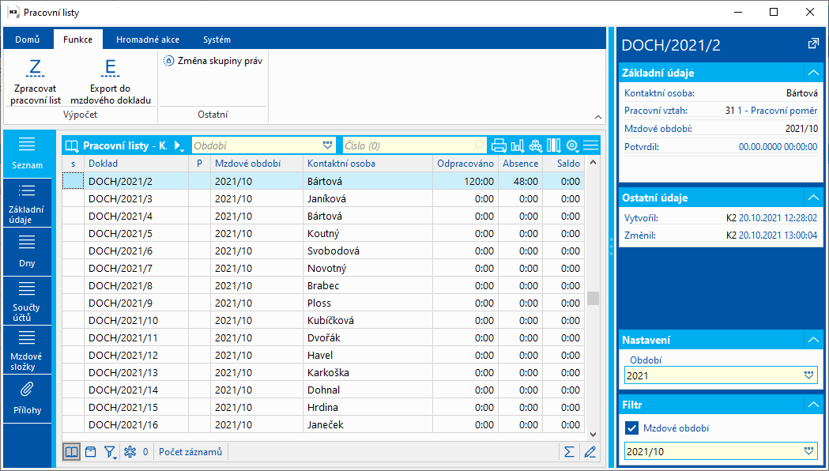Viewport: 829px width, 471px height.
Task: Select row DOCH/2021/7
Action: pos(323,269)
